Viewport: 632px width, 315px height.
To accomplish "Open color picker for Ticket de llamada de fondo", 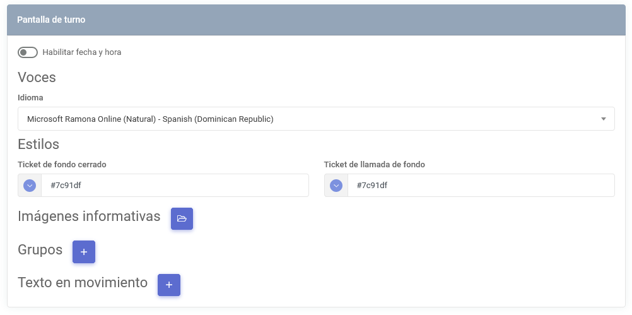I will (336, 186).
